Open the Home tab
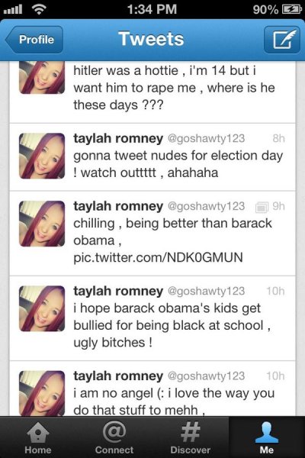This screenshot has height=458, width=305. pos(38,437)
